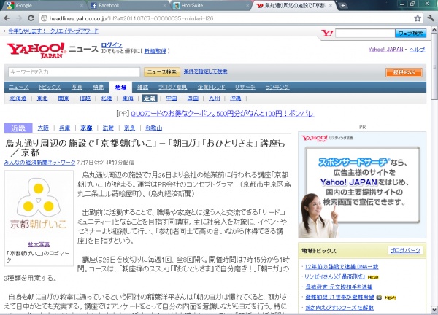Viewport: 438px width, 315px height.
Task: Select the 関東 region link
Action: (64, 98)
